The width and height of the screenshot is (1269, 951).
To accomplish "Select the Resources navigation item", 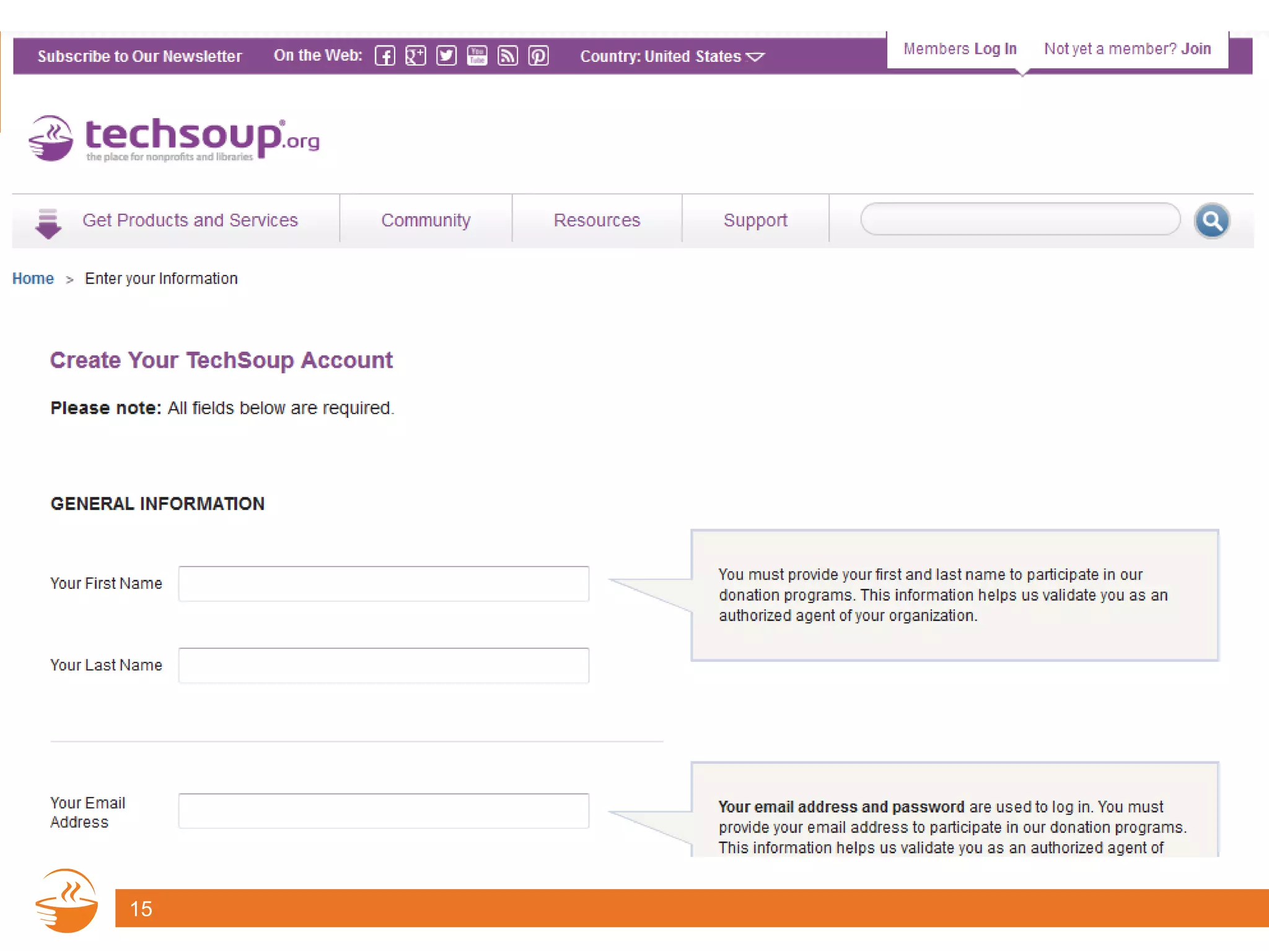I will pyautogui.click(x=597, y=220).
